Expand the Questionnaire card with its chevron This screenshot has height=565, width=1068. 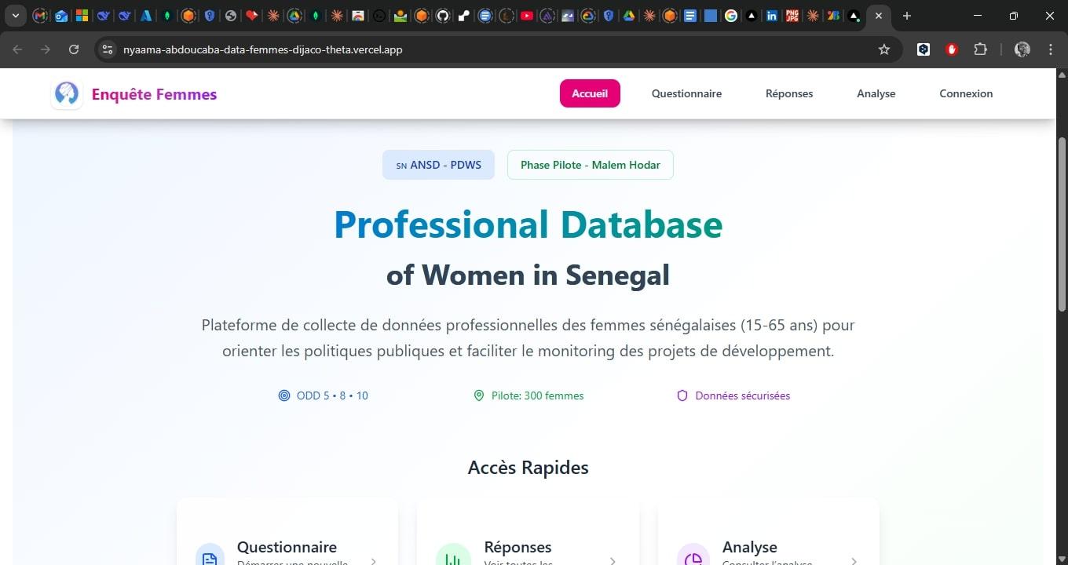click(x=372, y=560)
